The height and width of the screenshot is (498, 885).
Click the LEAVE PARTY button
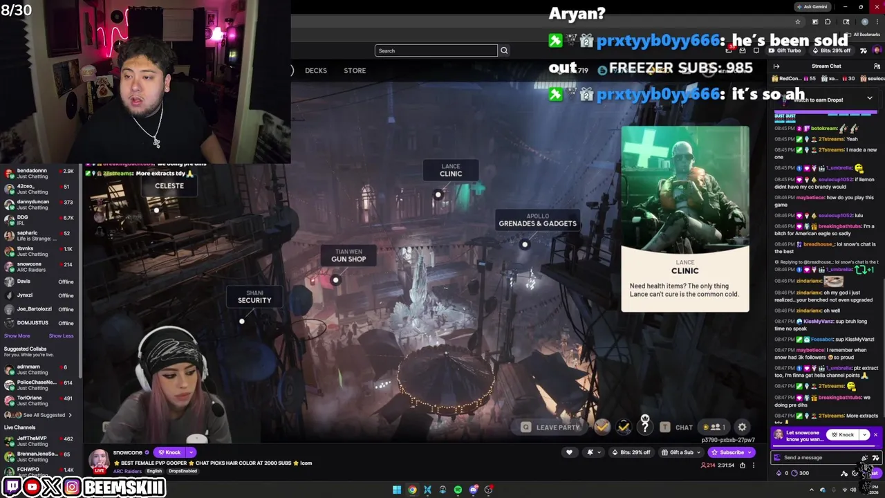551,427
